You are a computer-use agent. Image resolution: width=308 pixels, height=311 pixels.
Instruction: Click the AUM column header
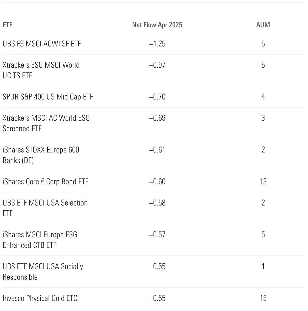click(x=263, y=25)
